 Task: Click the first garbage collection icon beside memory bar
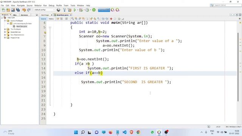tap(113, 10)
